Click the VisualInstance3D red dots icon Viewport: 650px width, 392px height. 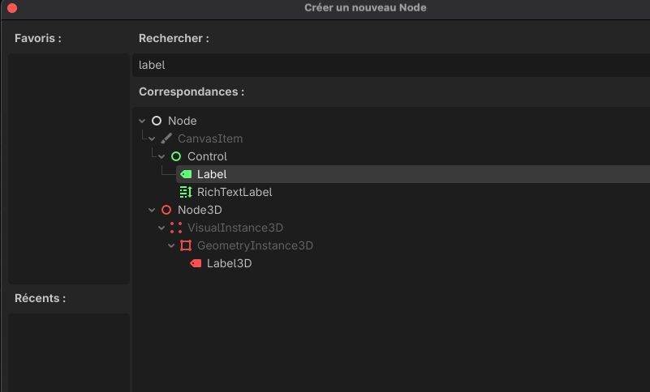point(176,228)
